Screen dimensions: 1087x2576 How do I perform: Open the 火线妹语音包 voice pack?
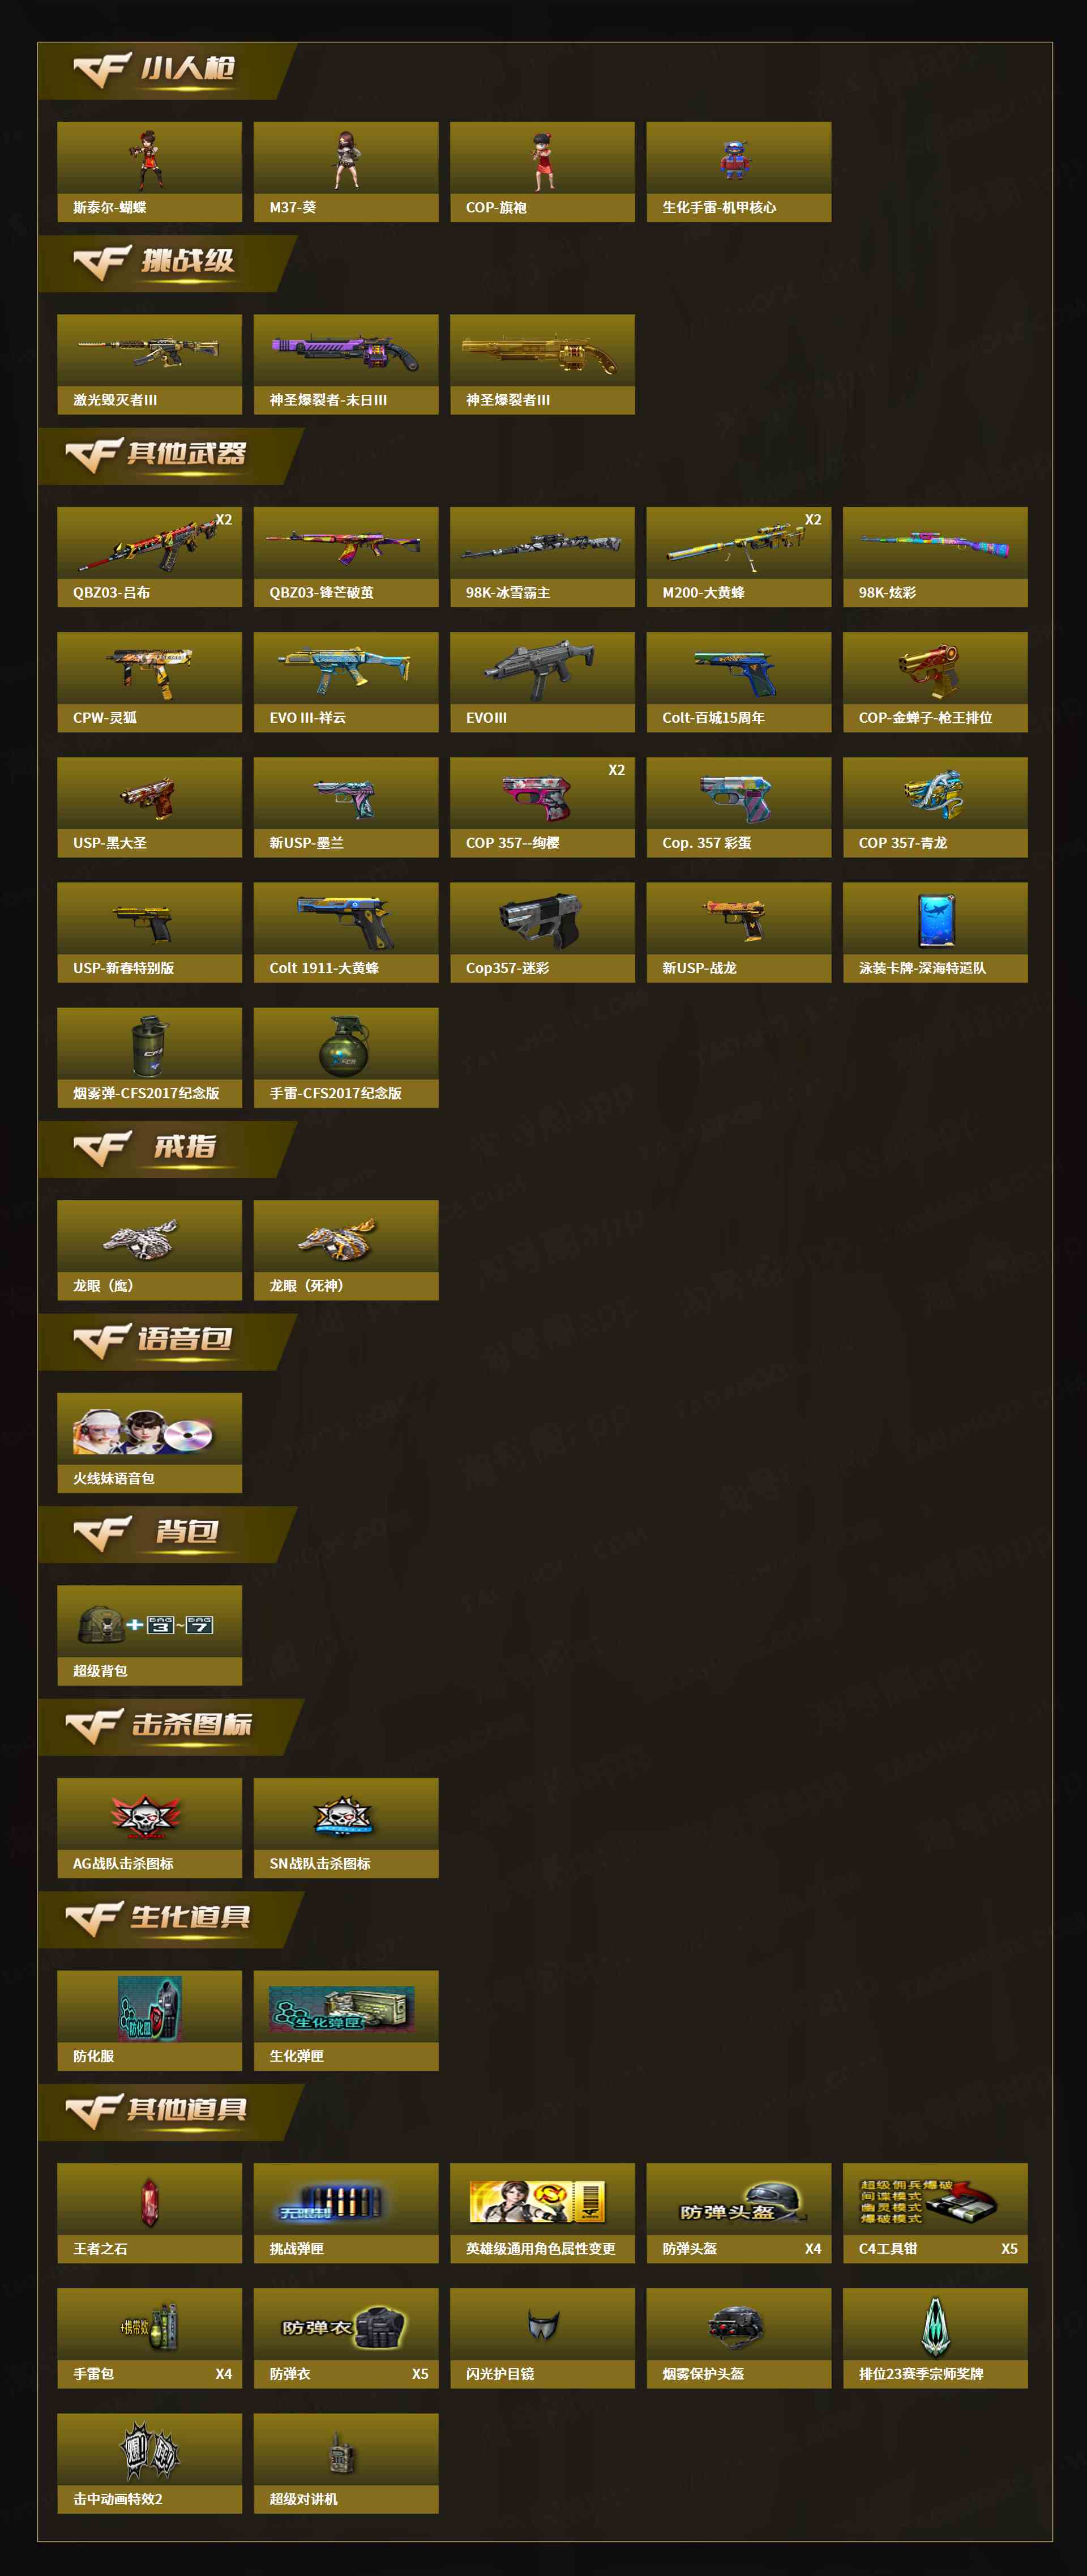pos(149,1443)
